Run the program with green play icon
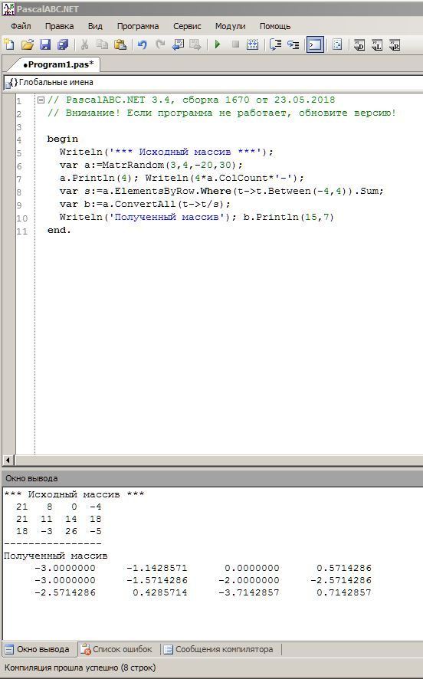The image size is (423, 679). [x=218, y=44]
